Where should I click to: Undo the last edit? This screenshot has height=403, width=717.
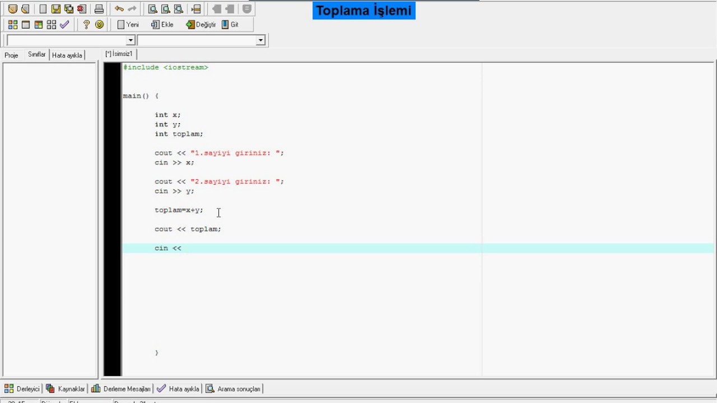(119, 9)
